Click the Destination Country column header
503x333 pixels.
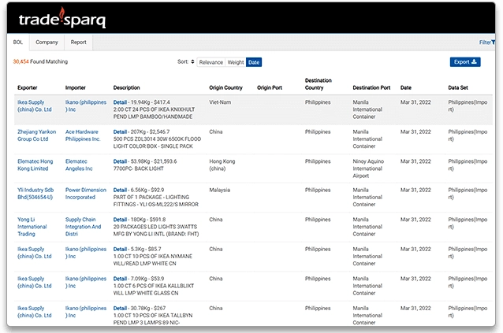[x=319, y=84]
